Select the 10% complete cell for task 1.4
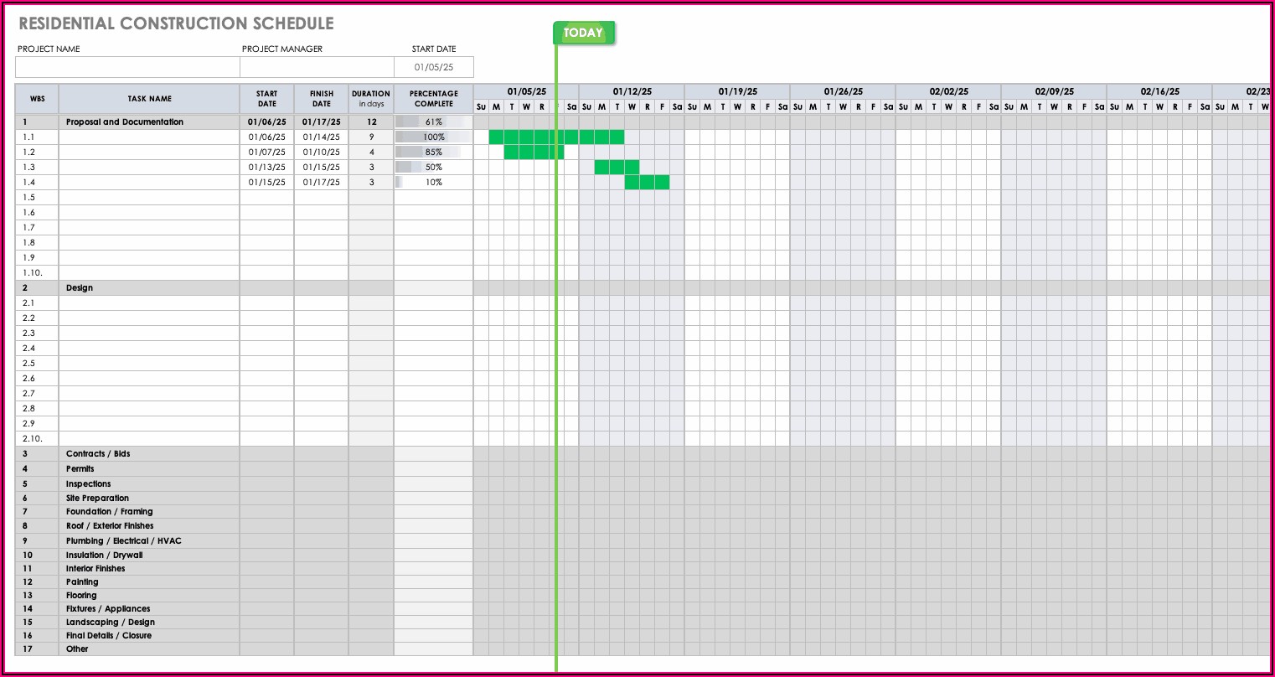The image size is (1275, 677). click(433, 183)
